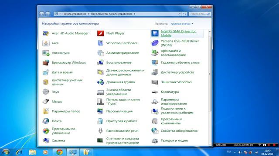Screen dimensions: 279x156
Task: Open the Почта icon
Action: (46, 121)
